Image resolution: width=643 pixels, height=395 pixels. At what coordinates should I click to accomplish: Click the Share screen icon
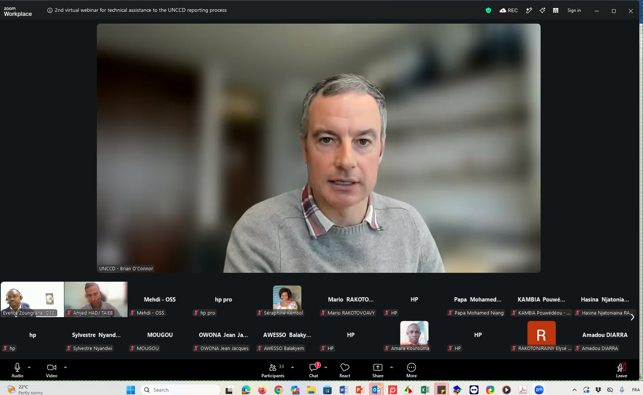coord(378,370)
